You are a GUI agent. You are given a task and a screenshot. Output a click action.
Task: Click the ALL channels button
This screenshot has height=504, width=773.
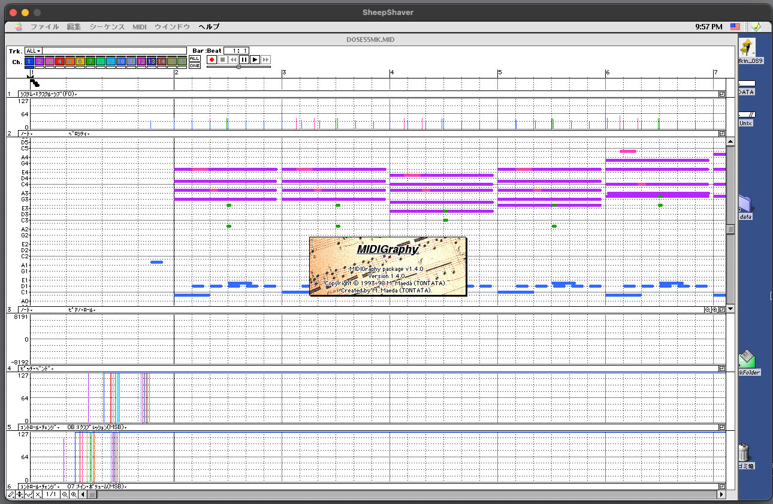[x=195, y=58]
